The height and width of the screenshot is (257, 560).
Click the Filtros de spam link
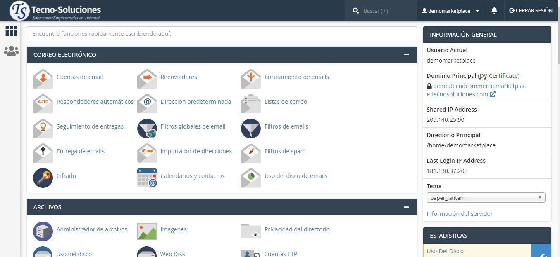click(285, 151)
